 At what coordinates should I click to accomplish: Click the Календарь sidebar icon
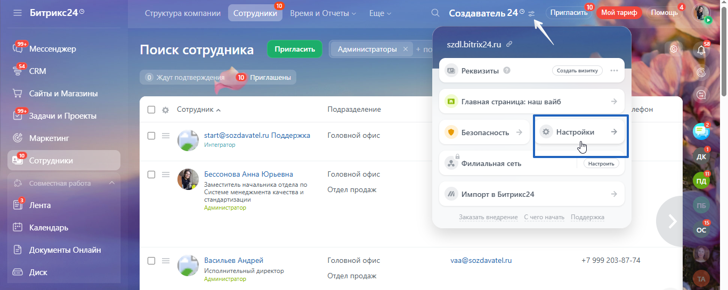click(x=18, y=228)
